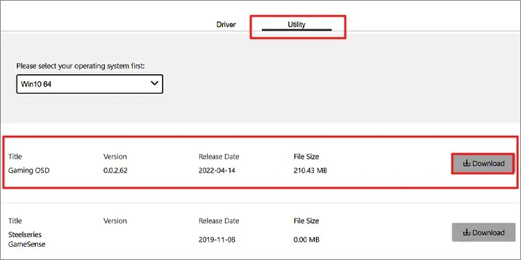Click file size 0.00 MB
Viewport: 521px width, 260px height.
click(x=306, y=239)
